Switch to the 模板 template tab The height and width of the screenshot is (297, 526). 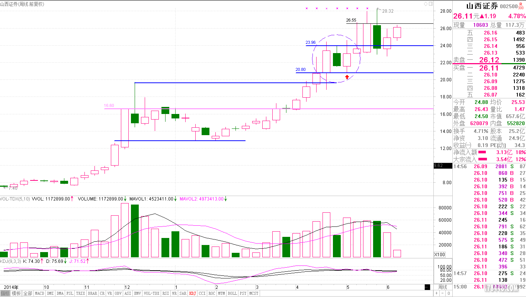16,293
